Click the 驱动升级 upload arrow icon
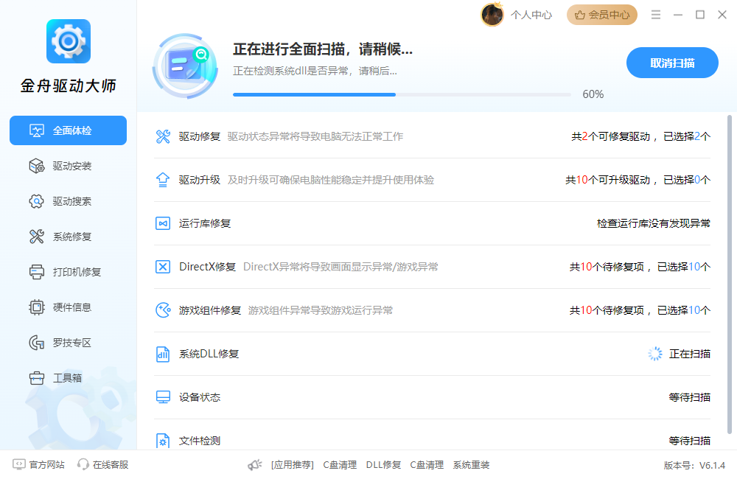The width and height of the screenshot is (737, 479). coord(163,180)
